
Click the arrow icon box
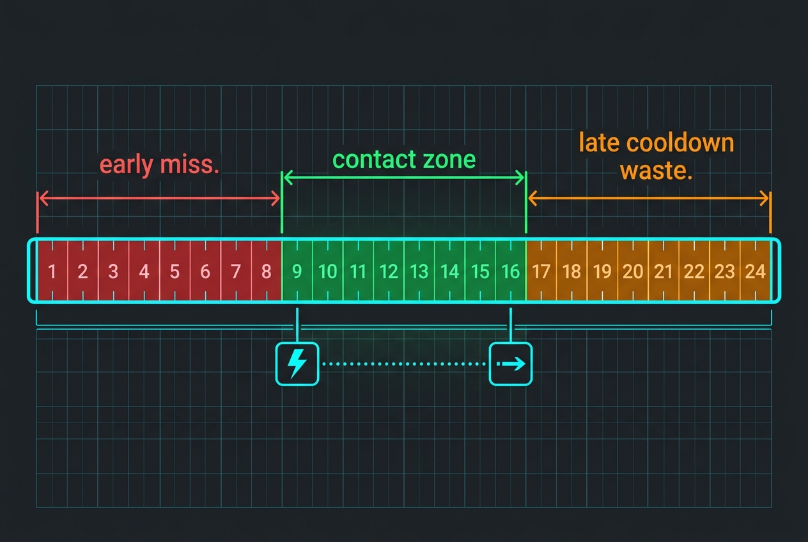[x=510, y=364]
